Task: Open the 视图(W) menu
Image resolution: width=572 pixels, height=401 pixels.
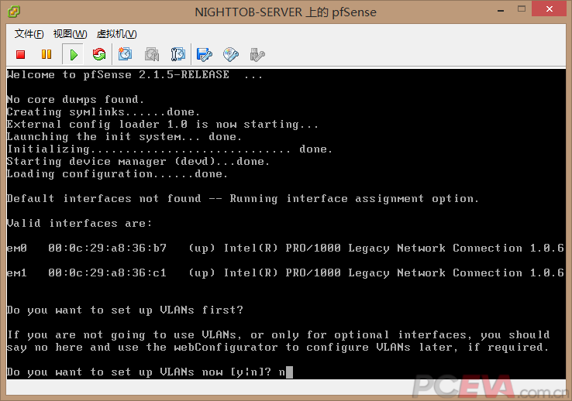Action: (x=70, y=34)
